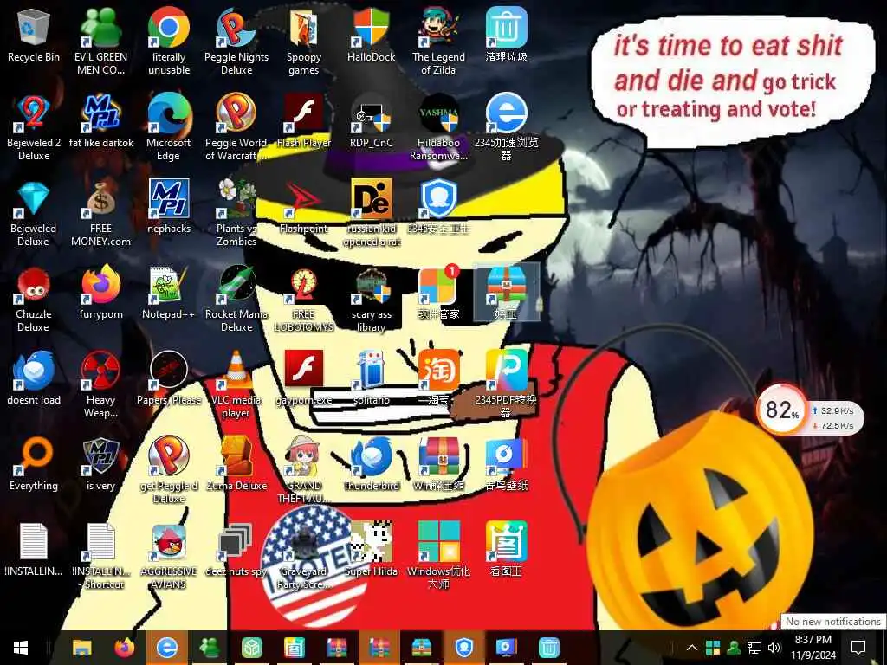The image size is (887, 665).
Task: Launch Rocket Mania Deluxe shortcut
Action: (x=236, y=299)
